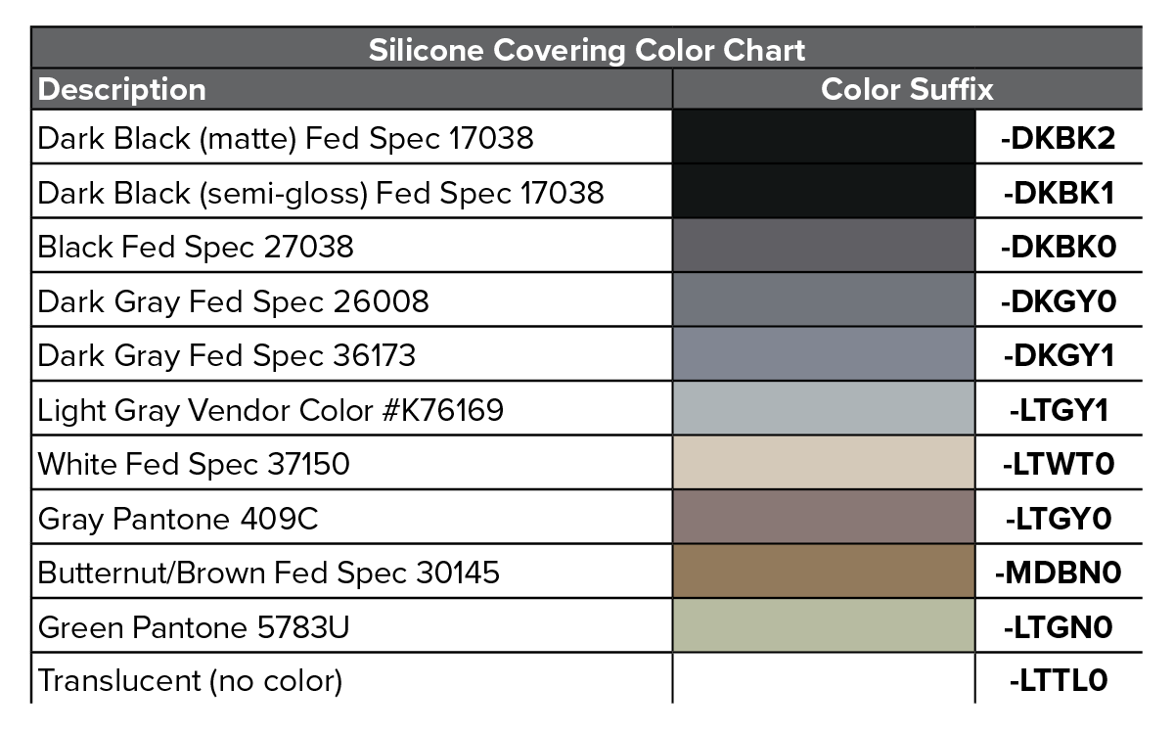Click the -MDBN0 suffix label

[x=1058, y=573]
